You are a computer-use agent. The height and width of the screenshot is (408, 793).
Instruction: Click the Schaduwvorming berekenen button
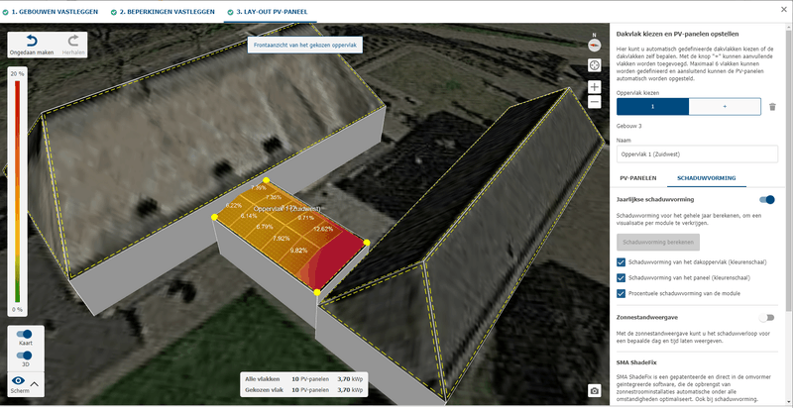click(x=658, y=242)
